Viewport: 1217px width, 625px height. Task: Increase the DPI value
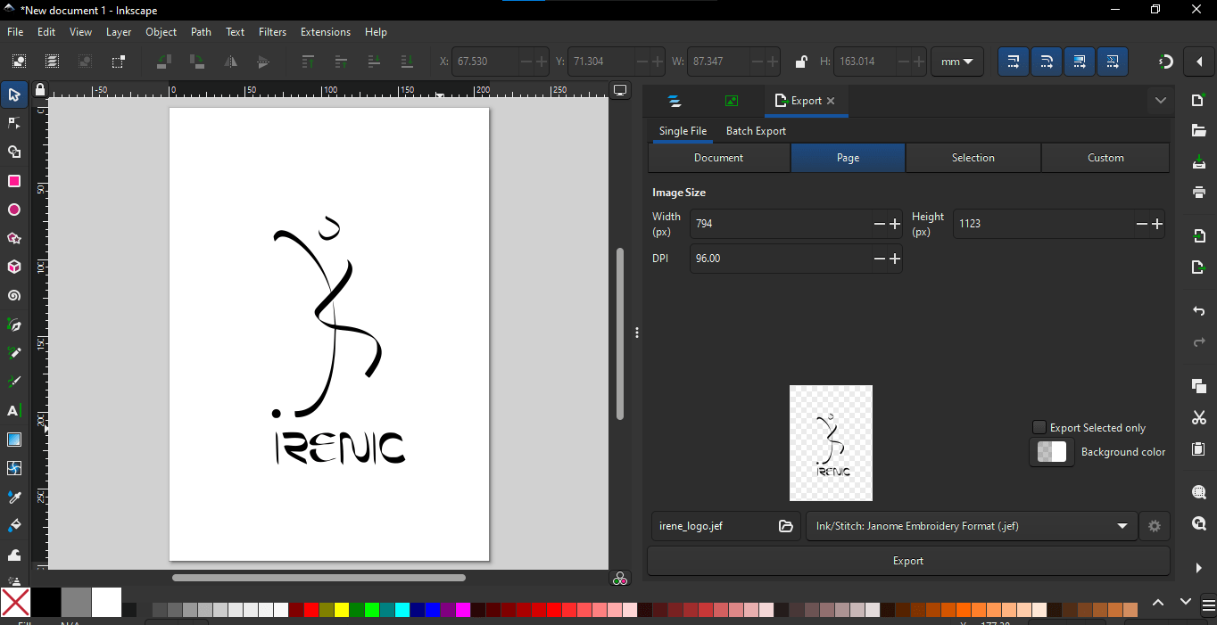[x=895, y=259]
